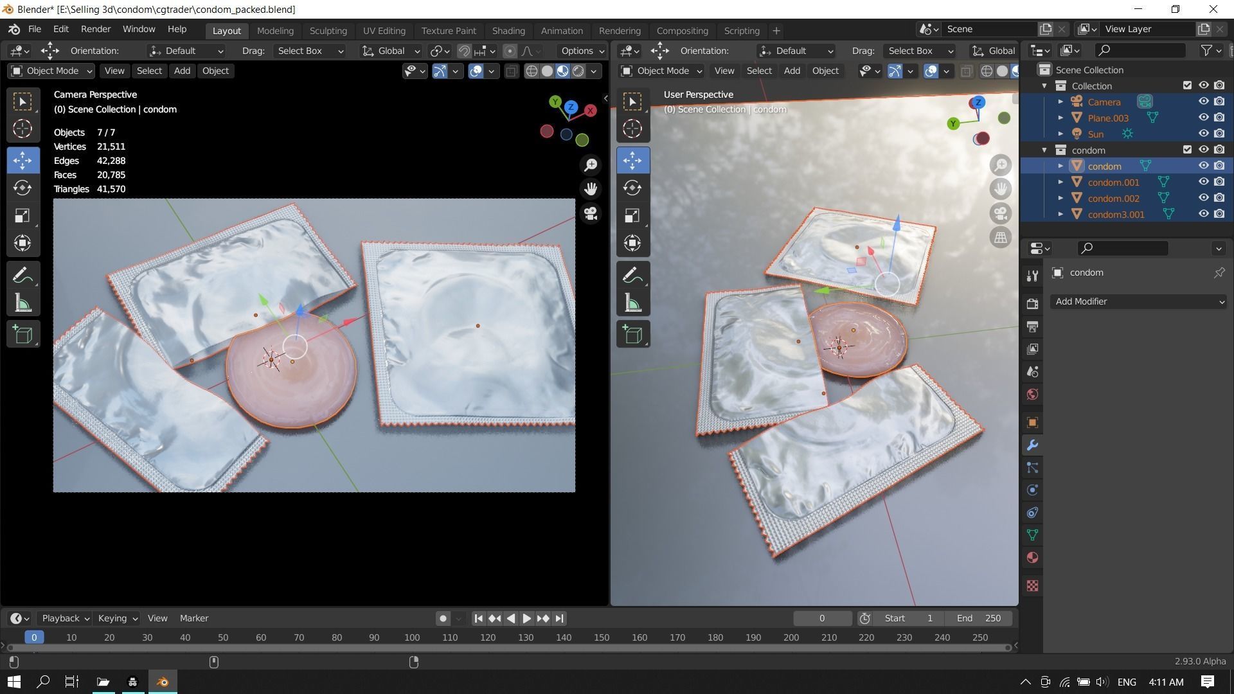Switch to the Shading workspace tab

508,31
